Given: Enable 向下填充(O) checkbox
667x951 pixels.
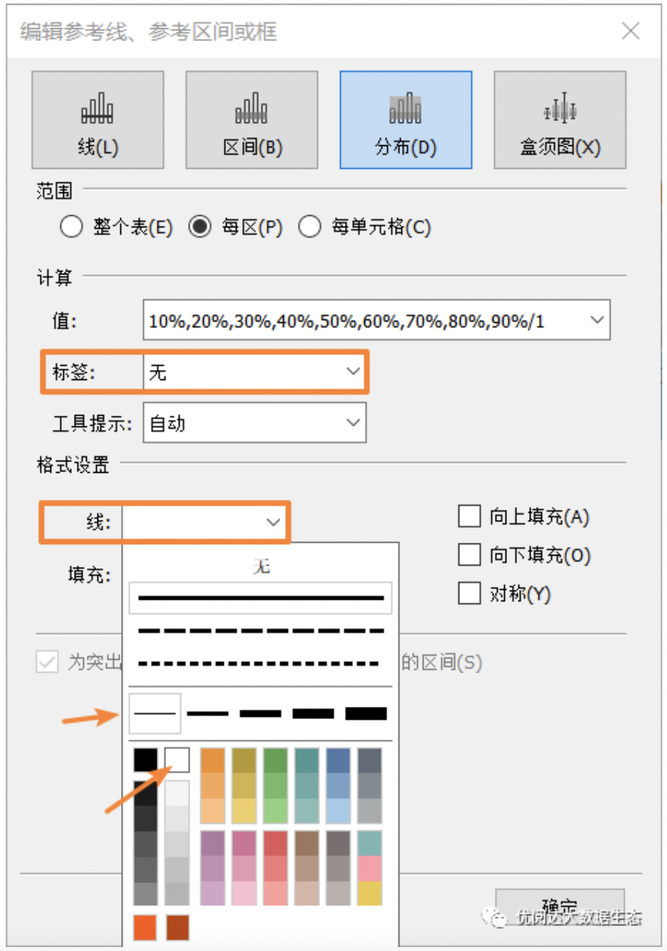Looking at the screenshot, I should click(x=469, y=555).
